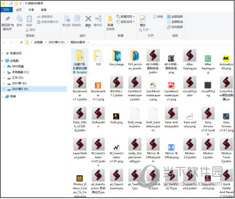The height and width of the screenshot is (199, 235).
Task: Expand 网络 tree node
Action: pyautogui.click(x=2, y=96)
